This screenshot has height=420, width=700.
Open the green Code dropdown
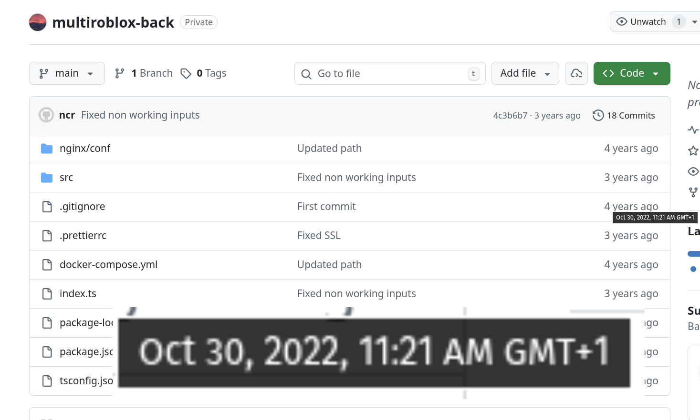point(631,73)
